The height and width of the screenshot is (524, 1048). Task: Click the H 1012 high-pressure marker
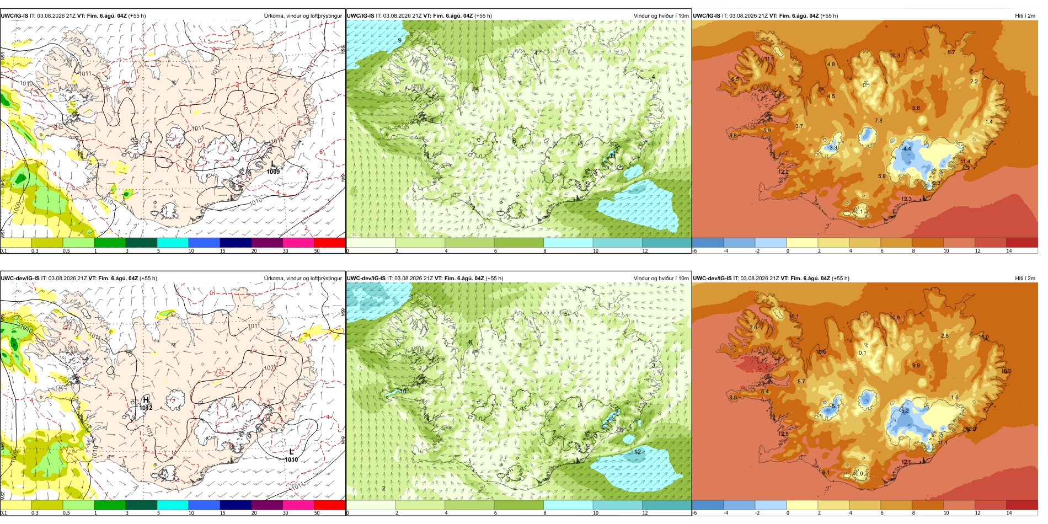coord(146,403)
